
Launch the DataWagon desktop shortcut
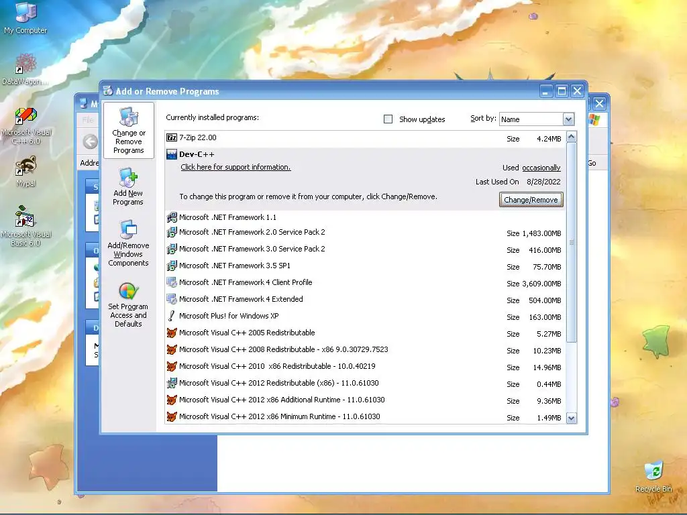pyautogui.click(x=25, y=68)
